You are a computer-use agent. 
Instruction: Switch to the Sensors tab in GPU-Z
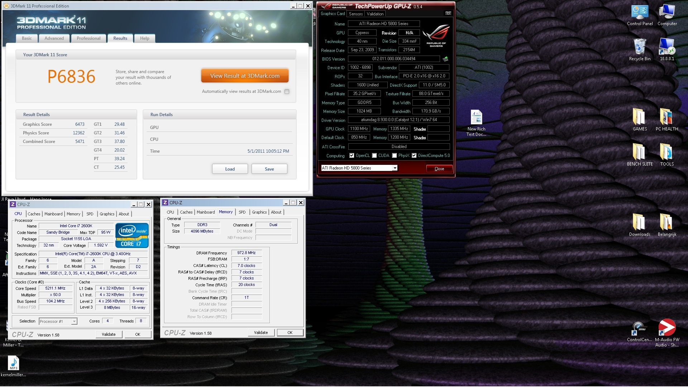(356, 14)
